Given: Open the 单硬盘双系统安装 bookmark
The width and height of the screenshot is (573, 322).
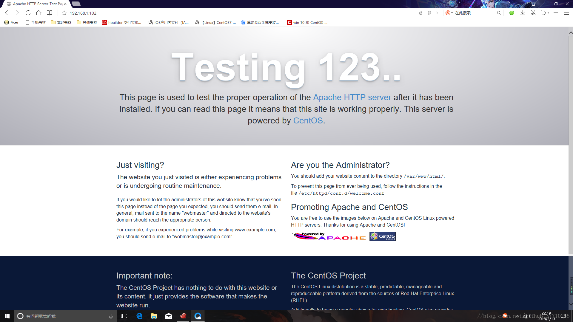Looking at the screenshot, I should click(x=260, y=22).
